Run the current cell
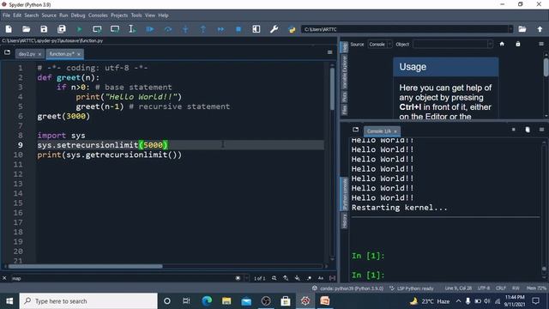The width and height of the screenshot is (549, 309). 97,29
